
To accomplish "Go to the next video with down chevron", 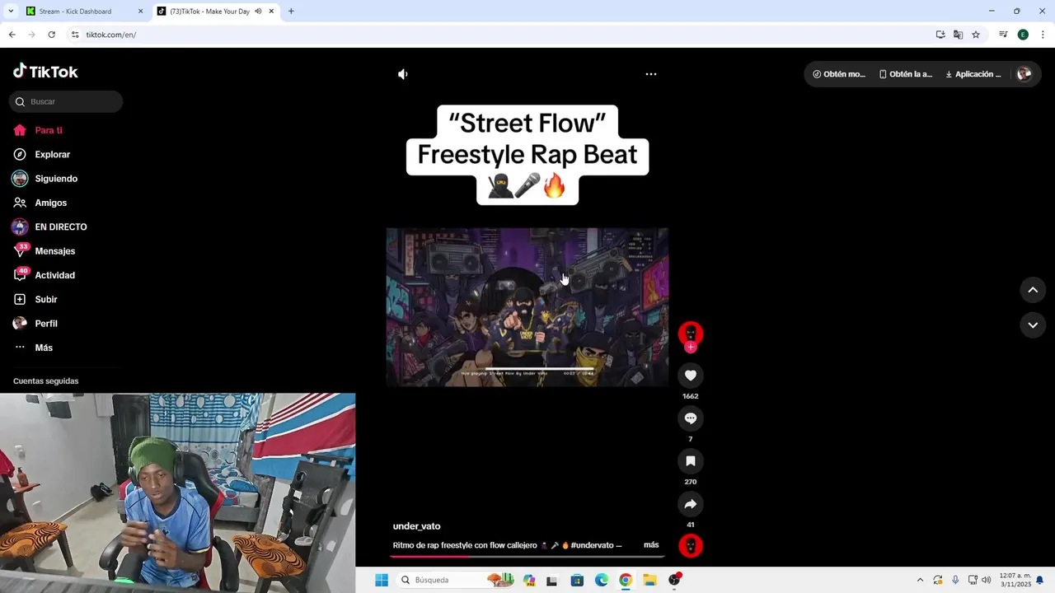I will [1033, 325].
